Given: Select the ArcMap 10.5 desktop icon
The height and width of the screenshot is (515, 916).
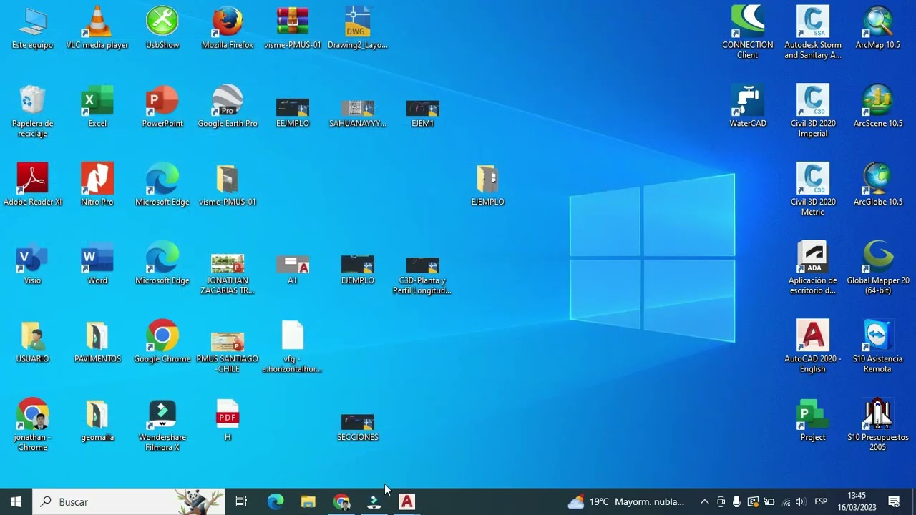Looking at the screenshot, I should 877,28.
